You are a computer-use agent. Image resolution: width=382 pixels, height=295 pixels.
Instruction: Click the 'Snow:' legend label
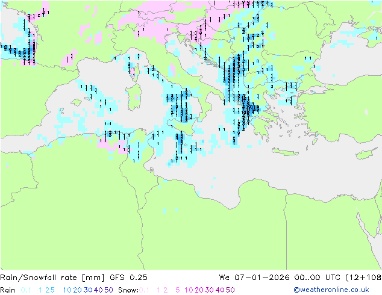[128, 290]
